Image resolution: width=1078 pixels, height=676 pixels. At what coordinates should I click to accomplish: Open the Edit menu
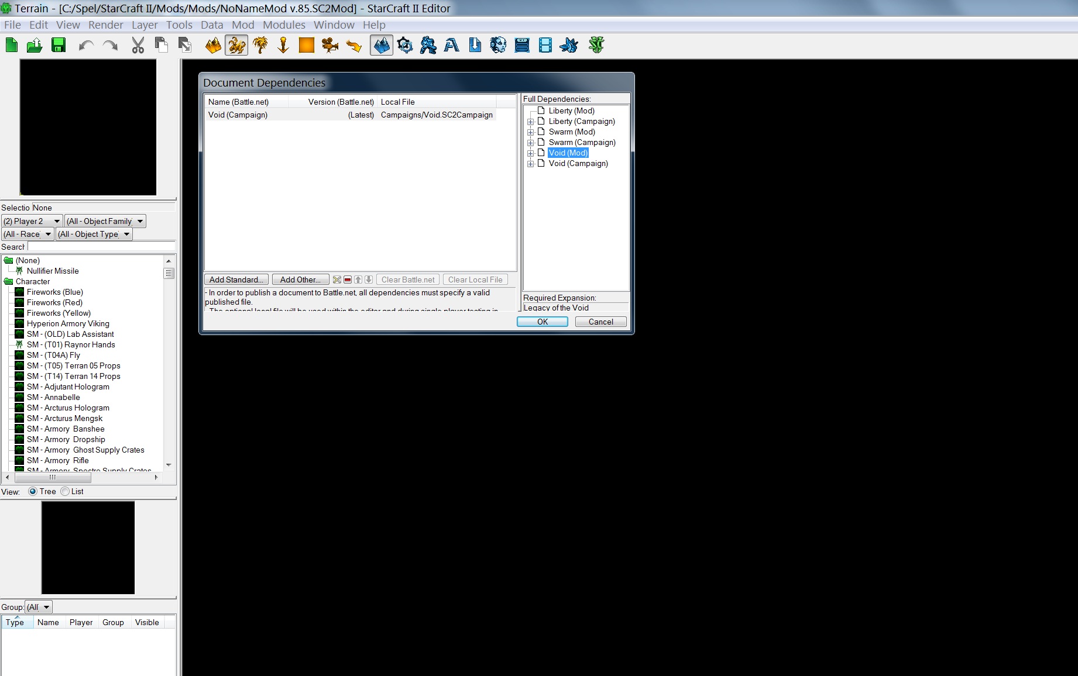click(x=39, y=25)
